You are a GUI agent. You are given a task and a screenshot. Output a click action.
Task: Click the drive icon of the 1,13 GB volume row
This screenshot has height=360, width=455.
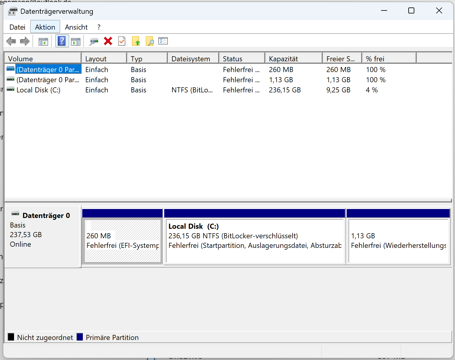10,79
